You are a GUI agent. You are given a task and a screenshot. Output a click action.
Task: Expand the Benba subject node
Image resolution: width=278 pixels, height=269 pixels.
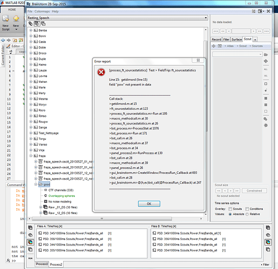click(31, 30)
